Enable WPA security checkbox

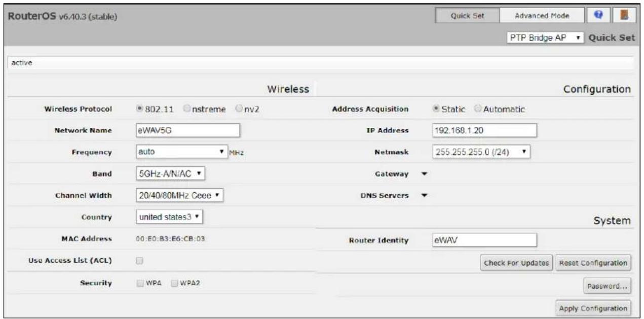[140, 283]
